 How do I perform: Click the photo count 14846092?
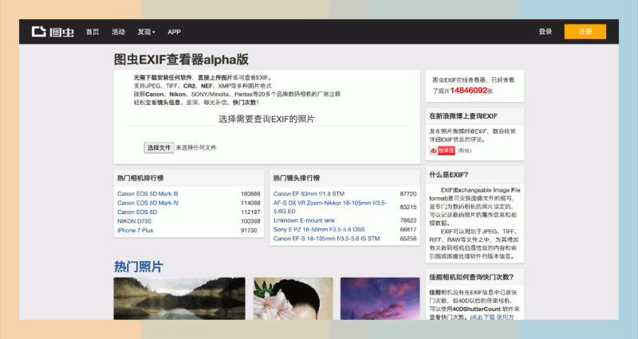[x=468, y=90]
